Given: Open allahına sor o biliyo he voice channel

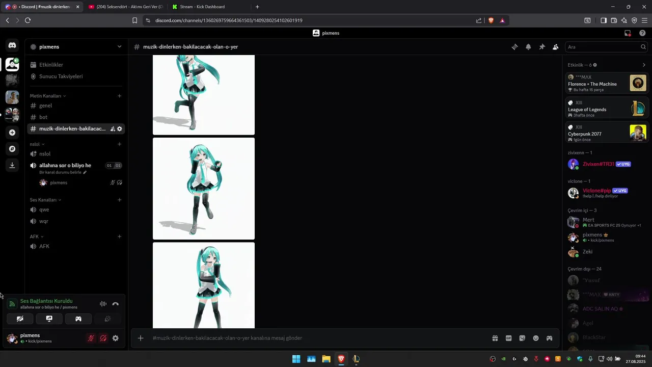Looking at the screenshot, I should pyautogui.click(x=65, y=165).
